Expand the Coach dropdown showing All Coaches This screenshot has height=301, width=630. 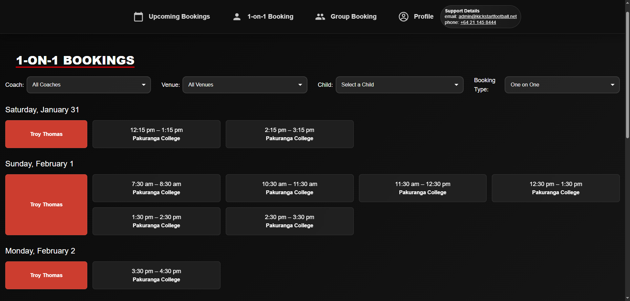coord(89,85)
